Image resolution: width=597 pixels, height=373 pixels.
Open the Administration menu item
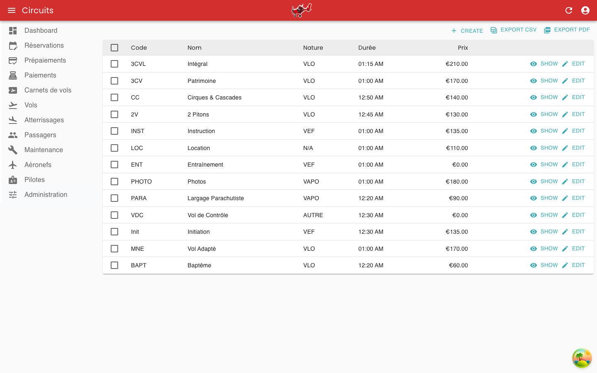tap(46, 195)
